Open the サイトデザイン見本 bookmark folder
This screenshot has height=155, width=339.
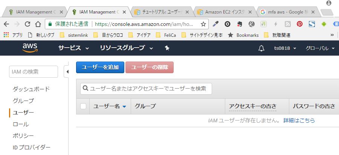202,35
